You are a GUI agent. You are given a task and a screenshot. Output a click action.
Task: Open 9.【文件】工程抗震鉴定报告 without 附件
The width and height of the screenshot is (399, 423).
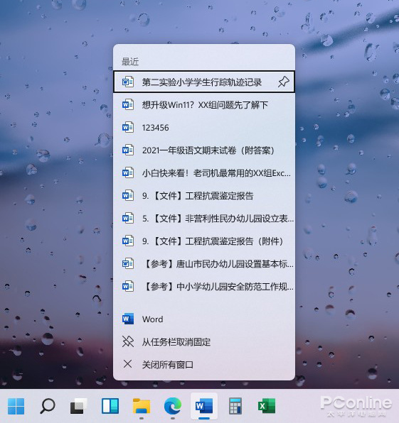coord(204,196)
